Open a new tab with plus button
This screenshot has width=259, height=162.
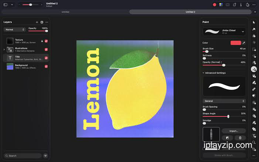pyautogui.click(x=255, y=12)
